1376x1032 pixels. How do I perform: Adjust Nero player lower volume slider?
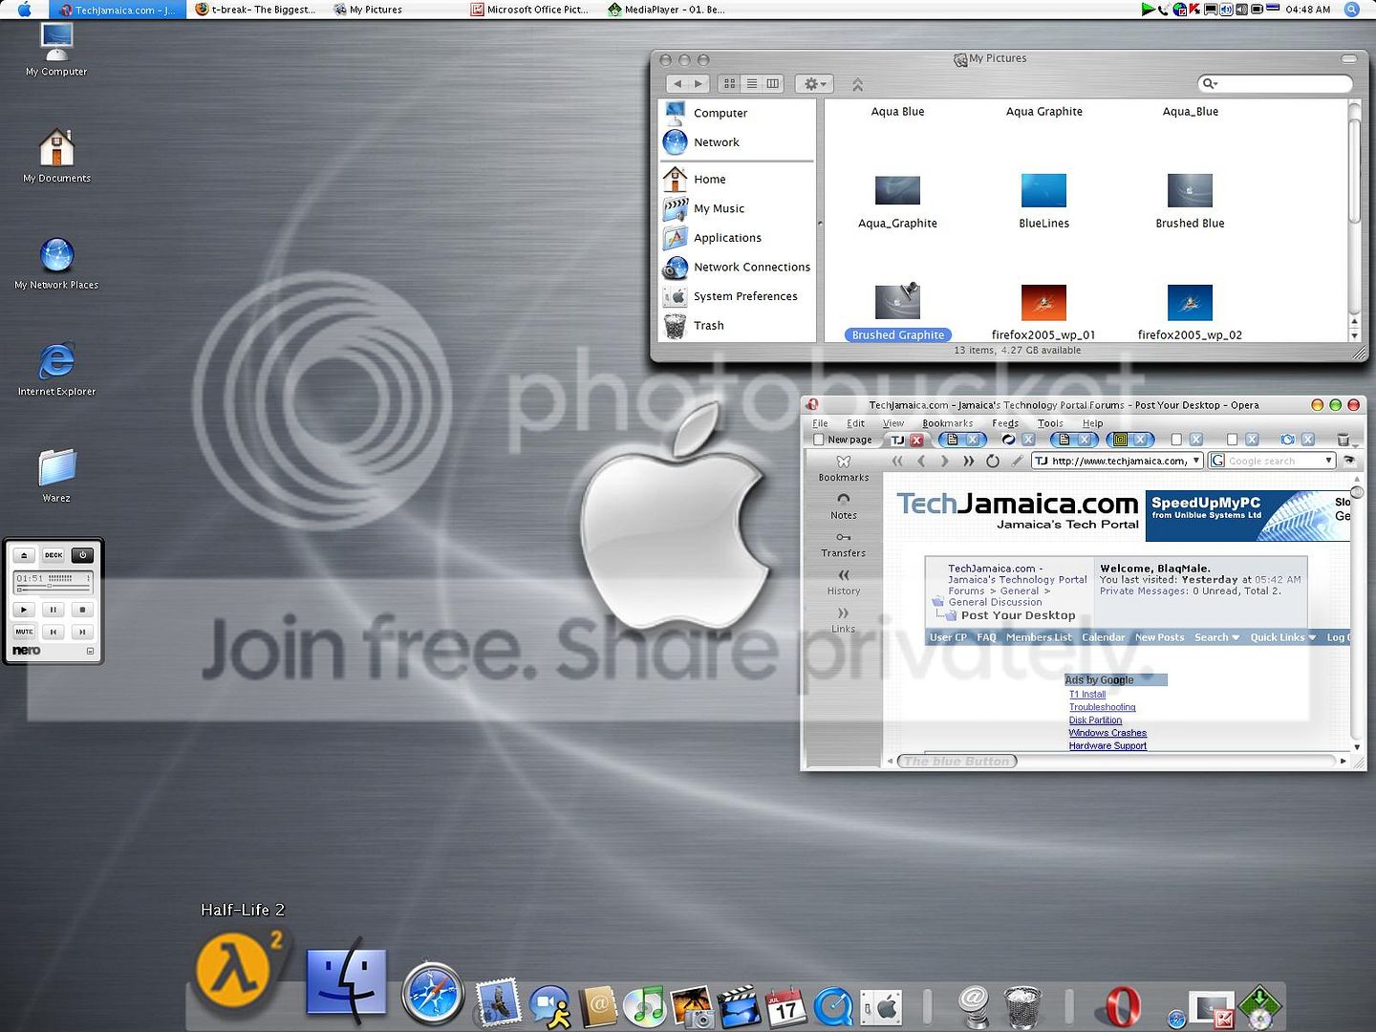pos(53,591)
